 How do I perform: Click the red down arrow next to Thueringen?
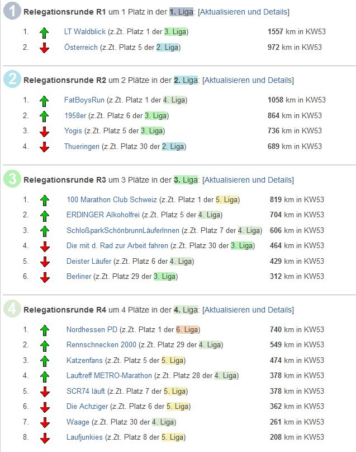click(45, 147)
